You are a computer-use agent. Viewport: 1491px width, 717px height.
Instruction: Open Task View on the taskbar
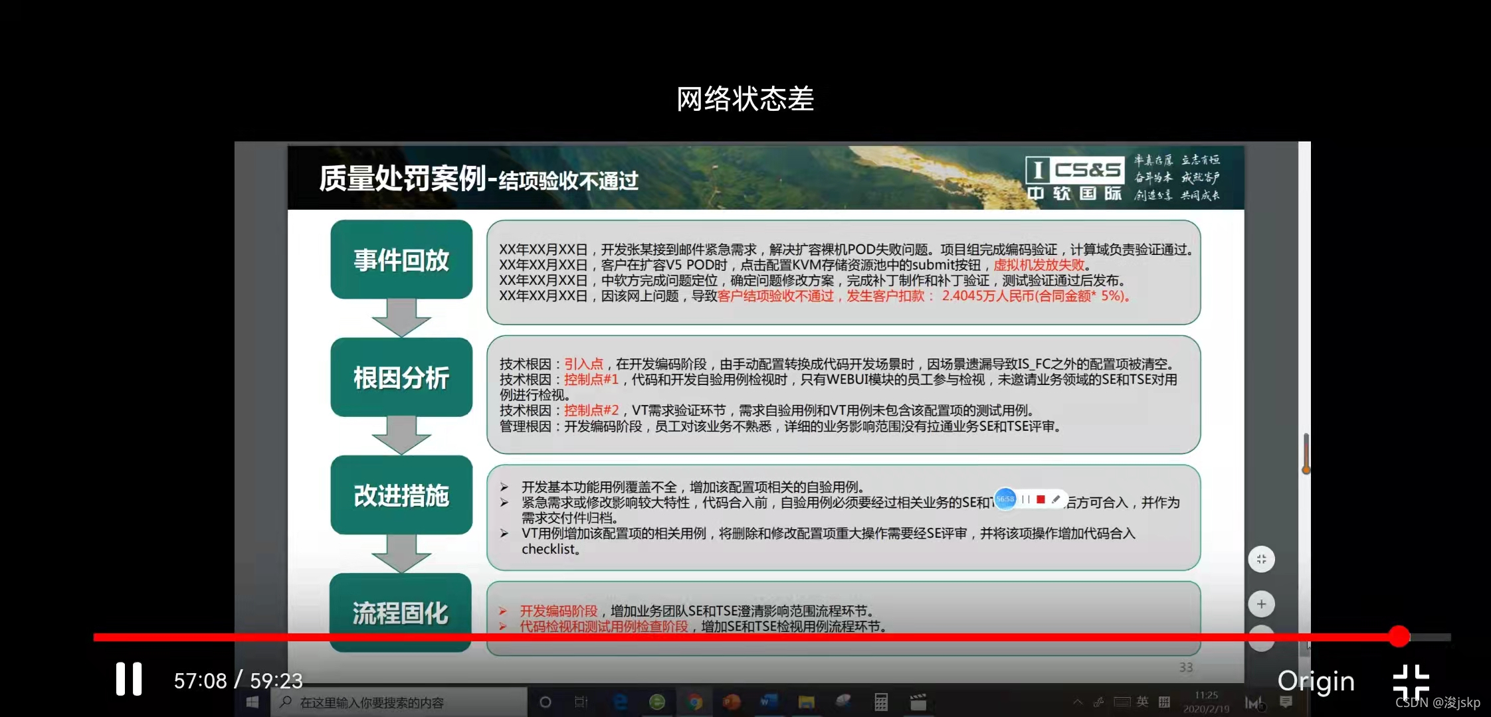581,702
